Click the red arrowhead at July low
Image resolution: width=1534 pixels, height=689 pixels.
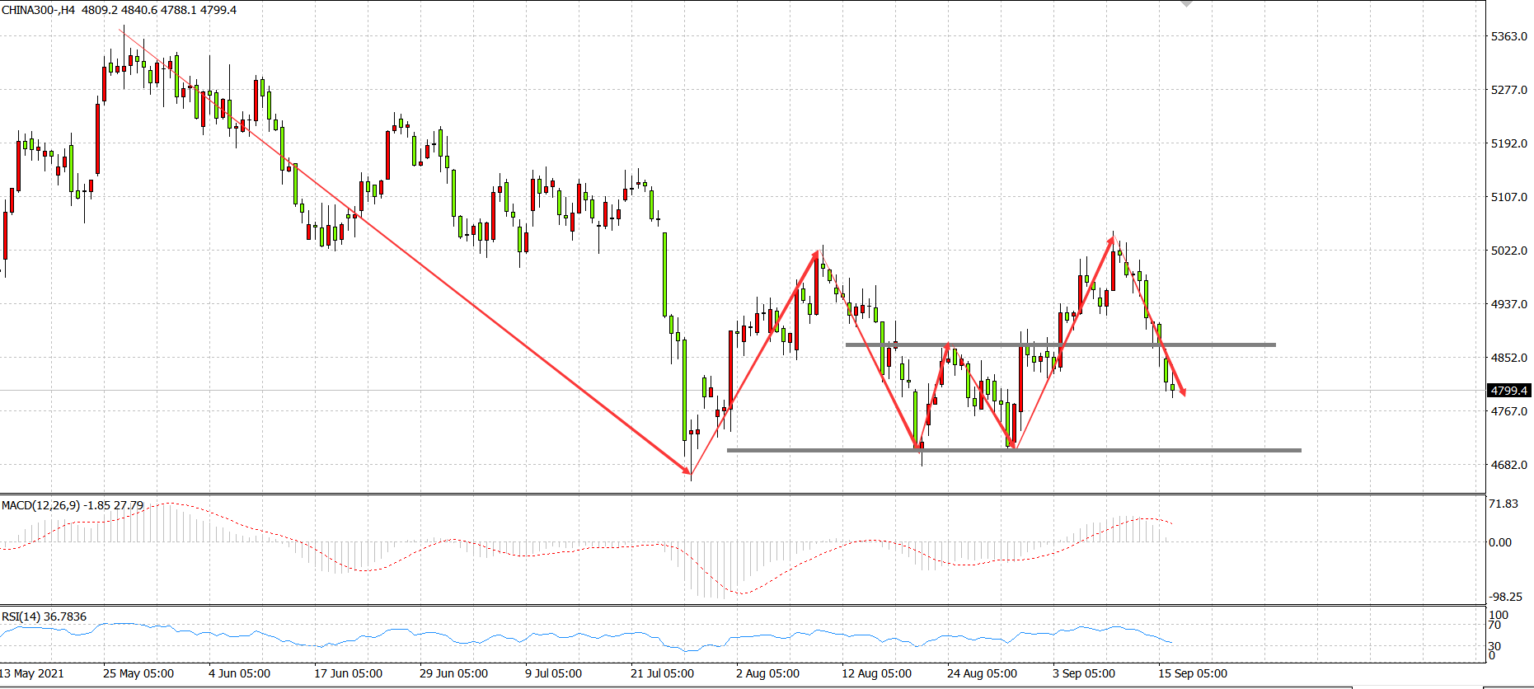[x=687, y=471]
